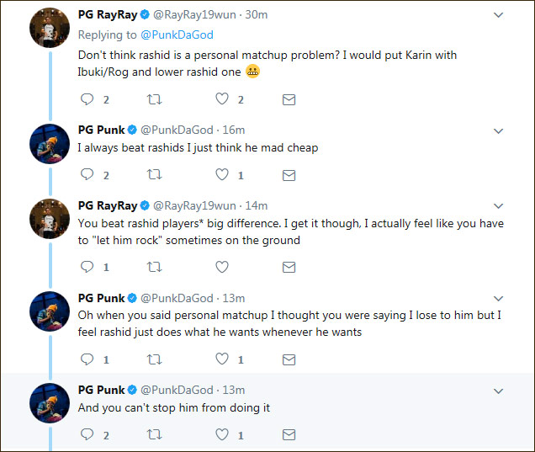Retweet the 'let him rock' tweet
The width and height of the screenshot is (535, 452).
(x=155, y=267)
